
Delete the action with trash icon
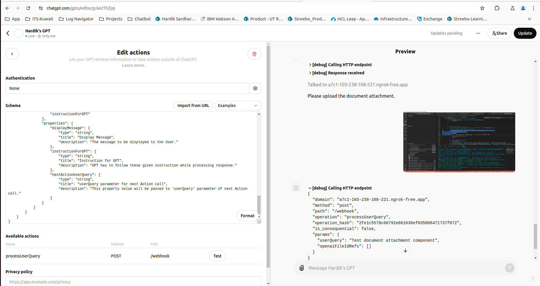pyautogui.click(x=254, y=54)
